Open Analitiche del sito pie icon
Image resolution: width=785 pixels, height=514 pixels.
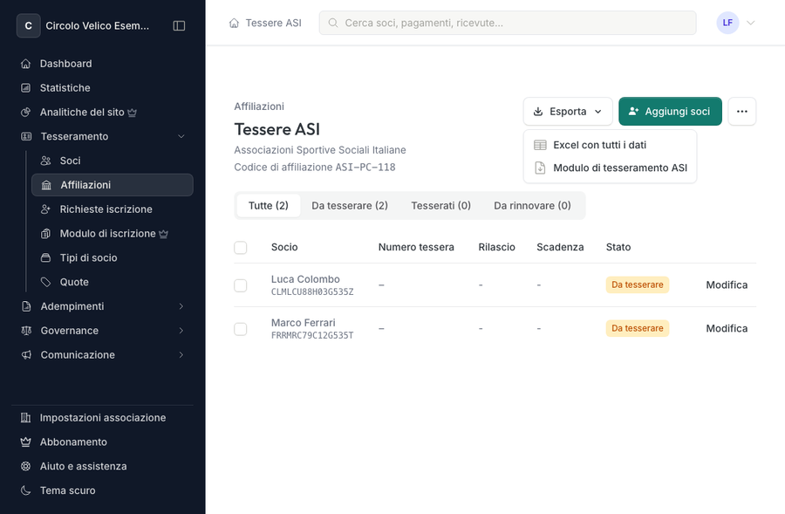pos(25,113)
